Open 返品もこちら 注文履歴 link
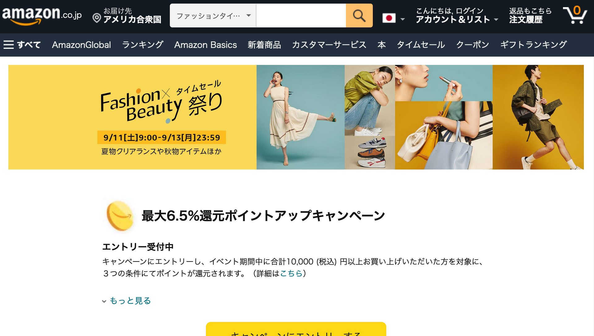Image resolution: width=594 pixels, height=336 pixels. tap(530, 15)
